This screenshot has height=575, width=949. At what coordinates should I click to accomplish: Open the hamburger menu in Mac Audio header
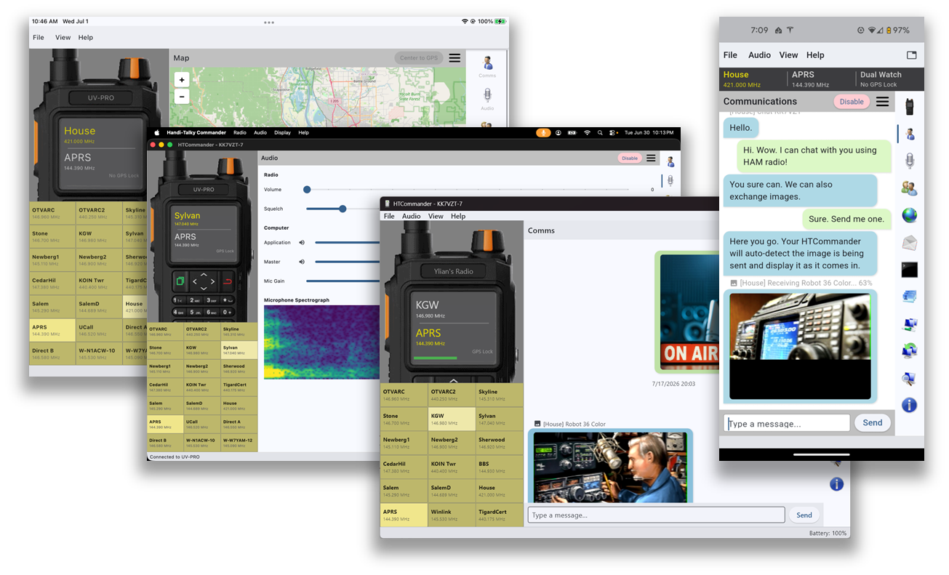(x=651, y=158)
